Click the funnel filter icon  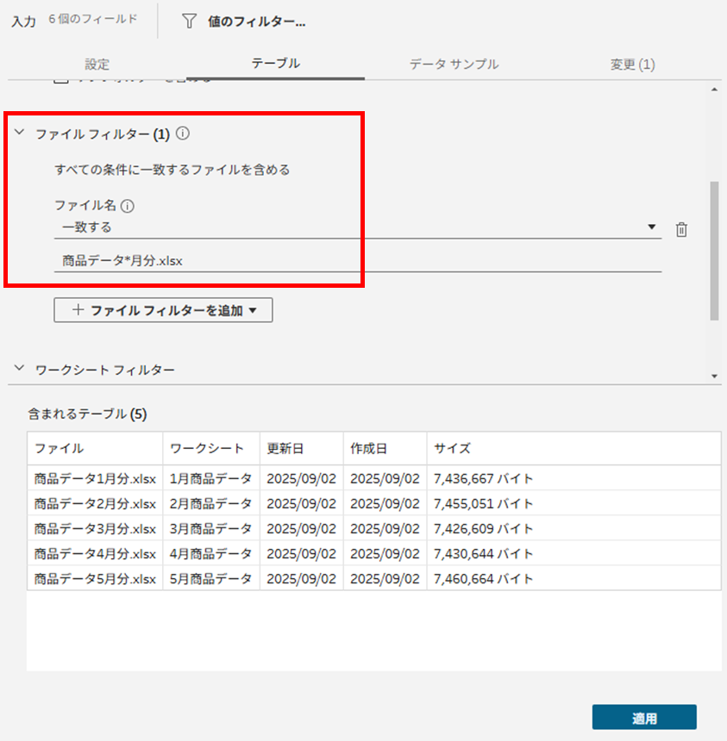coord(189,22)
